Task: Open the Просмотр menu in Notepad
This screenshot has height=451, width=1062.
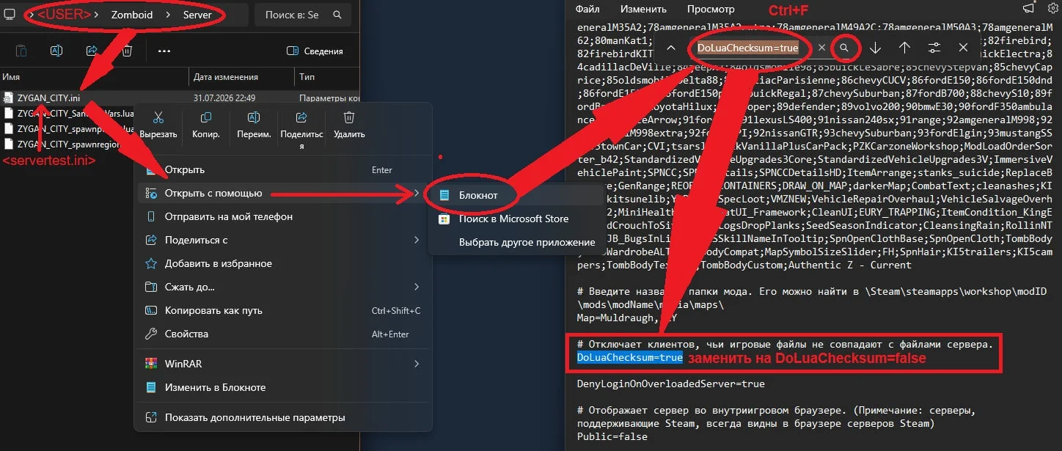Action: coord(711,10)
